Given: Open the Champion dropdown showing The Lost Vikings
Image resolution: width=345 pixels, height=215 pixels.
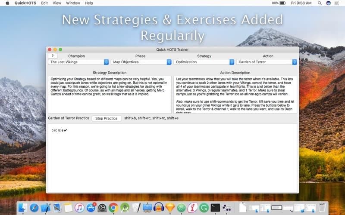Looking at the screenshot, I should 78,62.
